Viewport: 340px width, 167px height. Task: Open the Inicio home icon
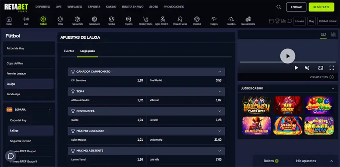9,19
